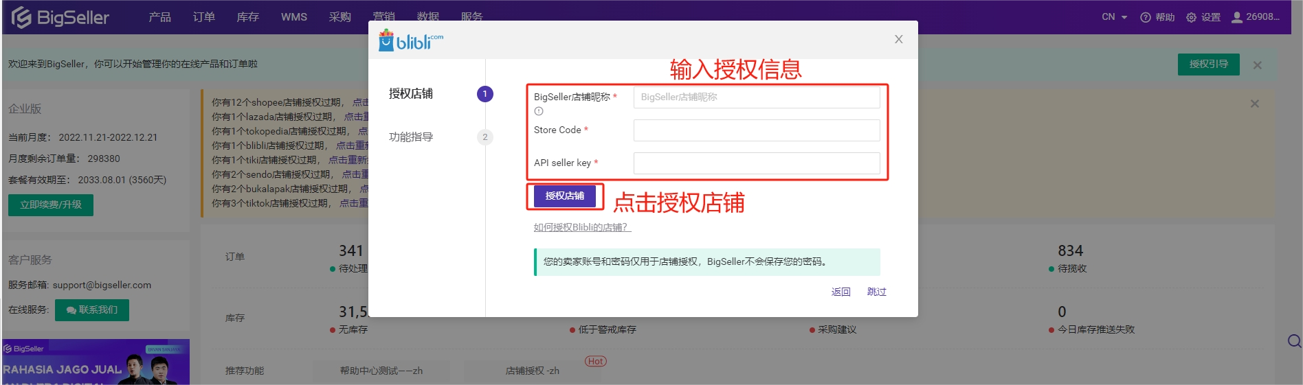
Task: Click the BigSeller logo
Action: (60, 17)
